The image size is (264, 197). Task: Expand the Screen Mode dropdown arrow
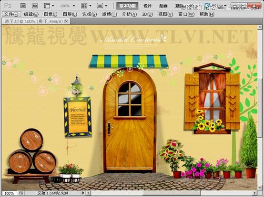pos(106,6)
